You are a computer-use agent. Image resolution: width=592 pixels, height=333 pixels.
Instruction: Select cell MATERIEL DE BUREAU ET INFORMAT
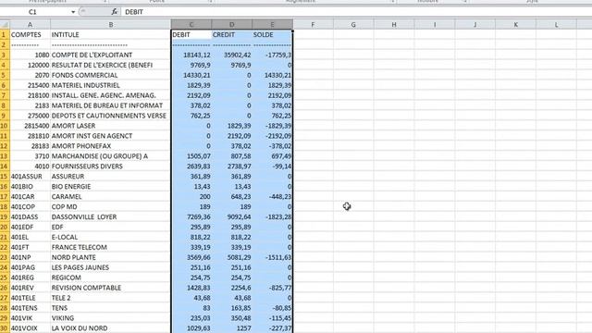pyautogui.click(x=111, y=105)
